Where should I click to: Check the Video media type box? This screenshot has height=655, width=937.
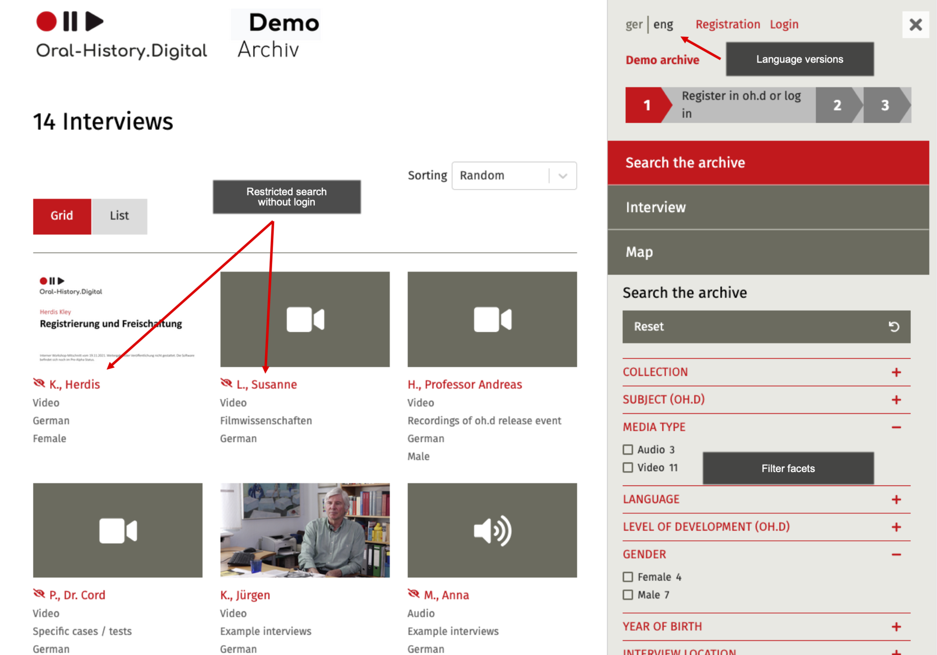tap(628, 467)
